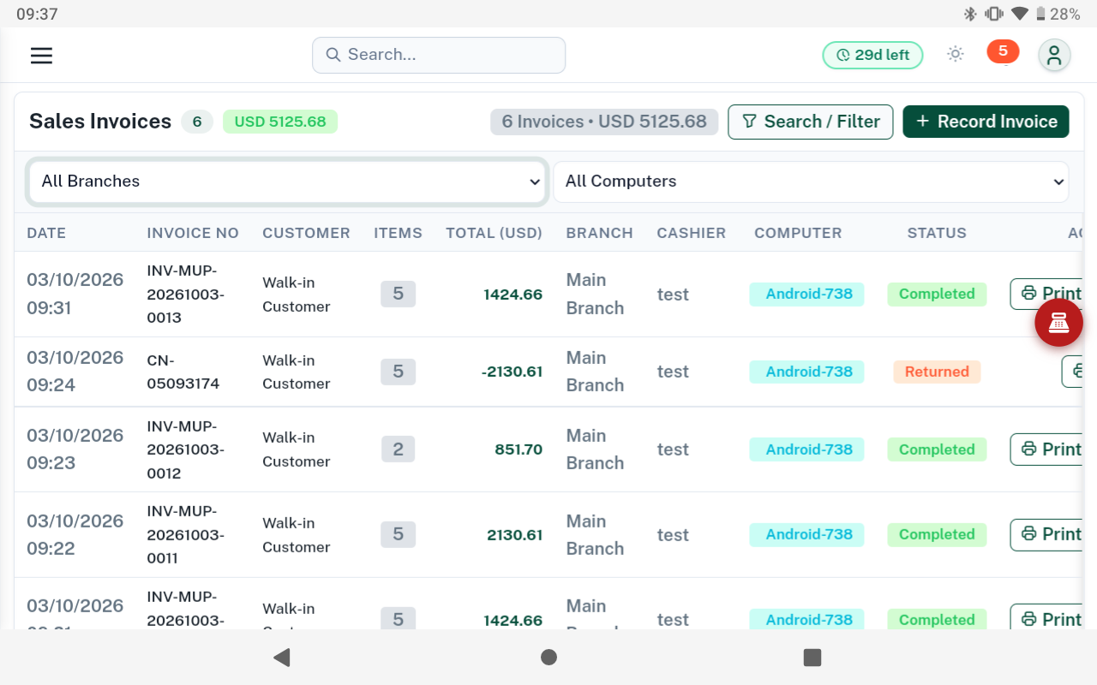This screenshot has width=1097, height=685.
Task: Expand the All Computers dropdown
Action: click(x=811, y=182)
